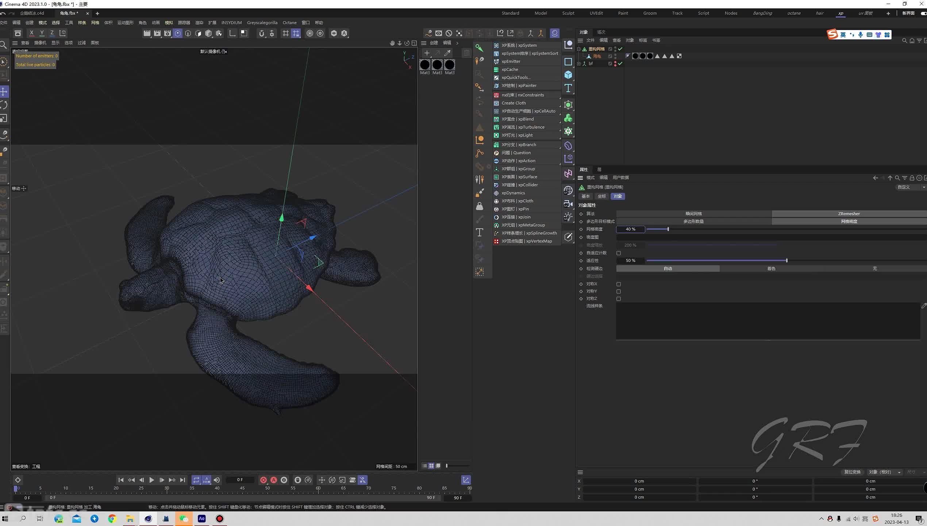Set 检测硬边 to 着色
927x526 pixels.
tap(771, 268)
